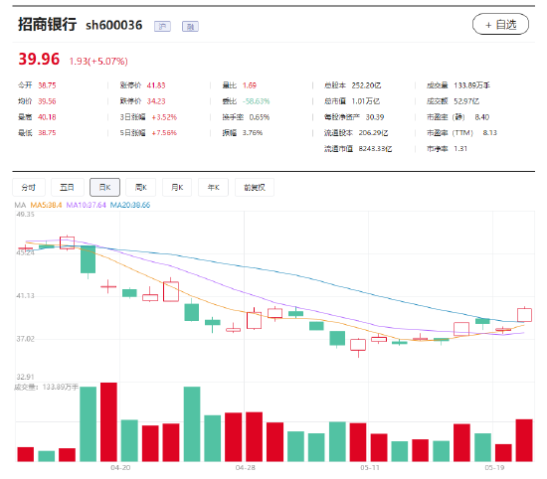
Task: Click the 跌停价 value 34.23
Action: (156, 101)
